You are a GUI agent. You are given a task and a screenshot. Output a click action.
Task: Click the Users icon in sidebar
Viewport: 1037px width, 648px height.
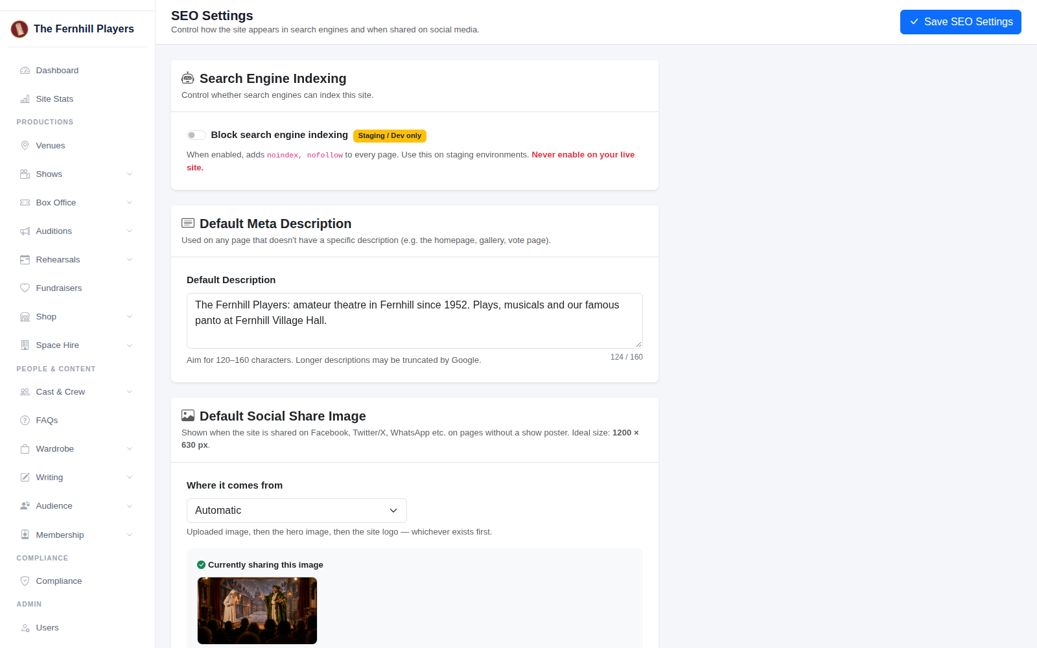(25, 628)
